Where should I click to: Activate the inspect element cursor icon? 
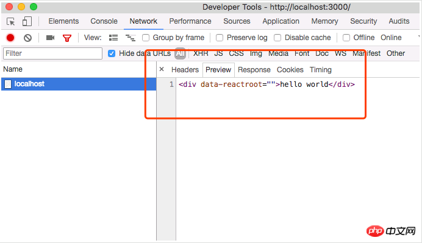pyautogui.click(x=11, y=21)
